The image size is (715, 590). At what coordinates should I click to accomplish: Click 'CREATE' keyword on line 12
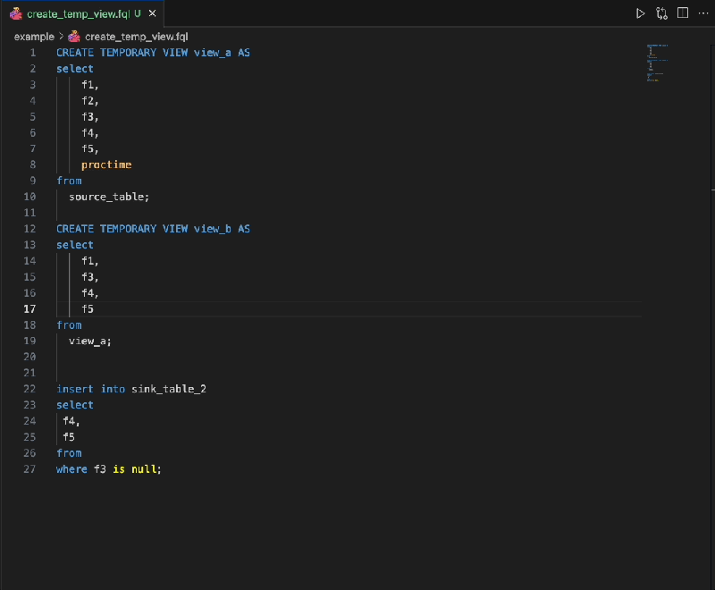point(75,229)
